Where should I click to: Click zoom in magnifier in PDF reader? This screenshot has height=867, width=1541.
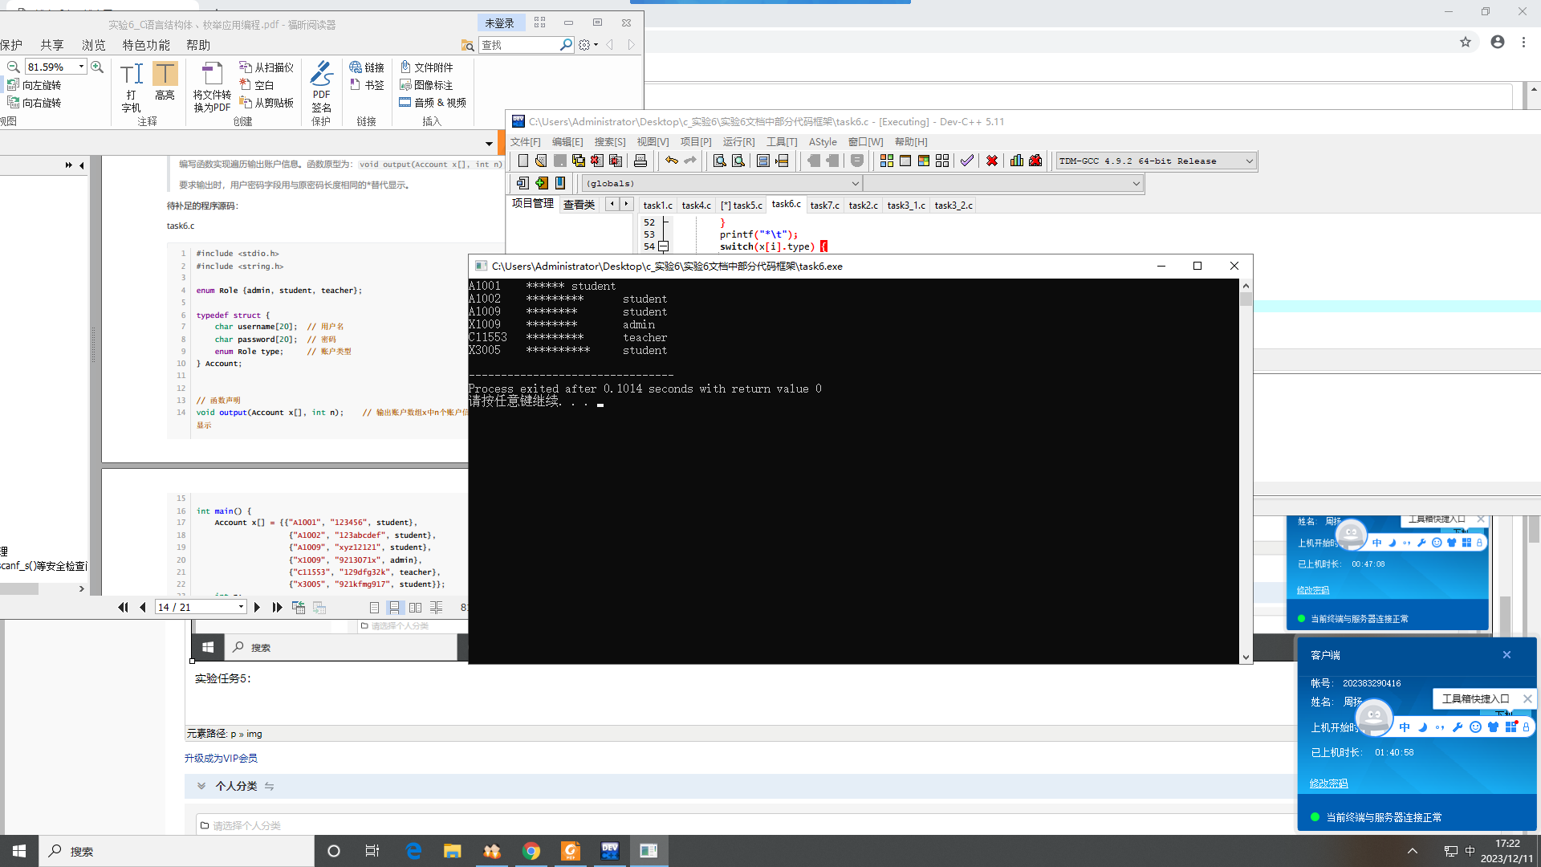tap(97, 67)
